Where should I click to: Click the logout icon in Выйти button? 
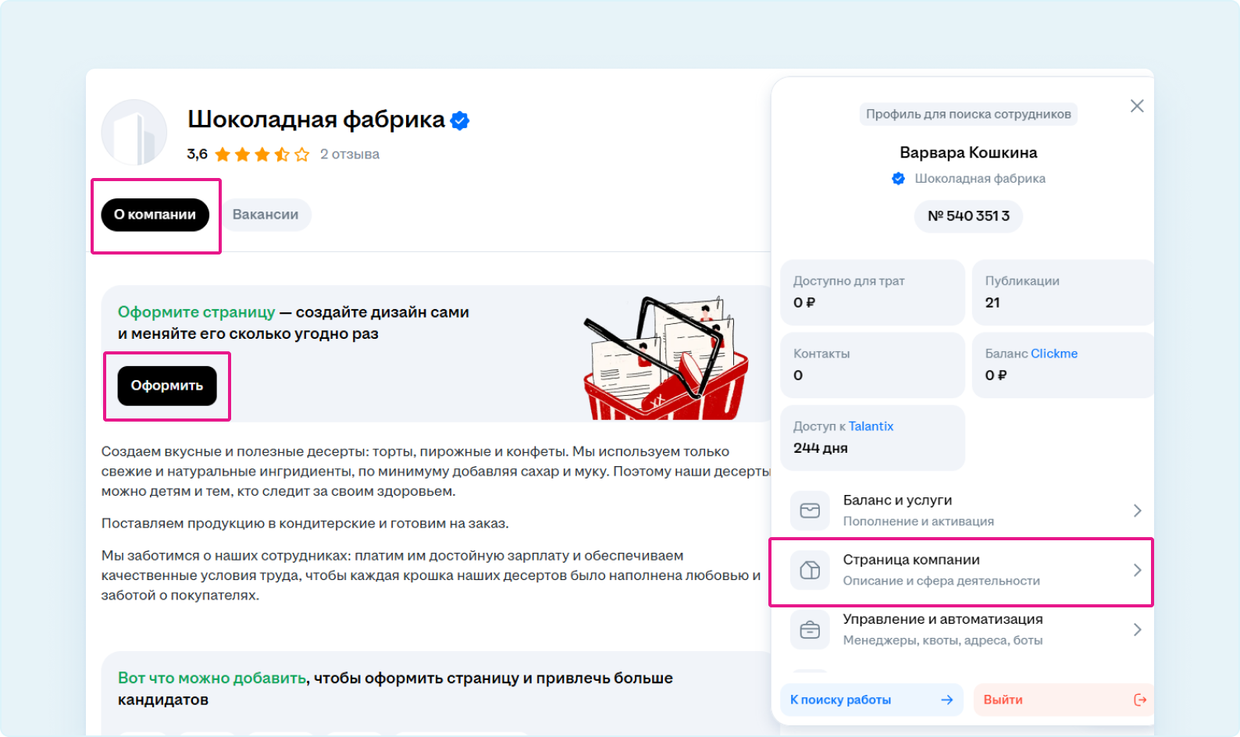point(1139,700)
